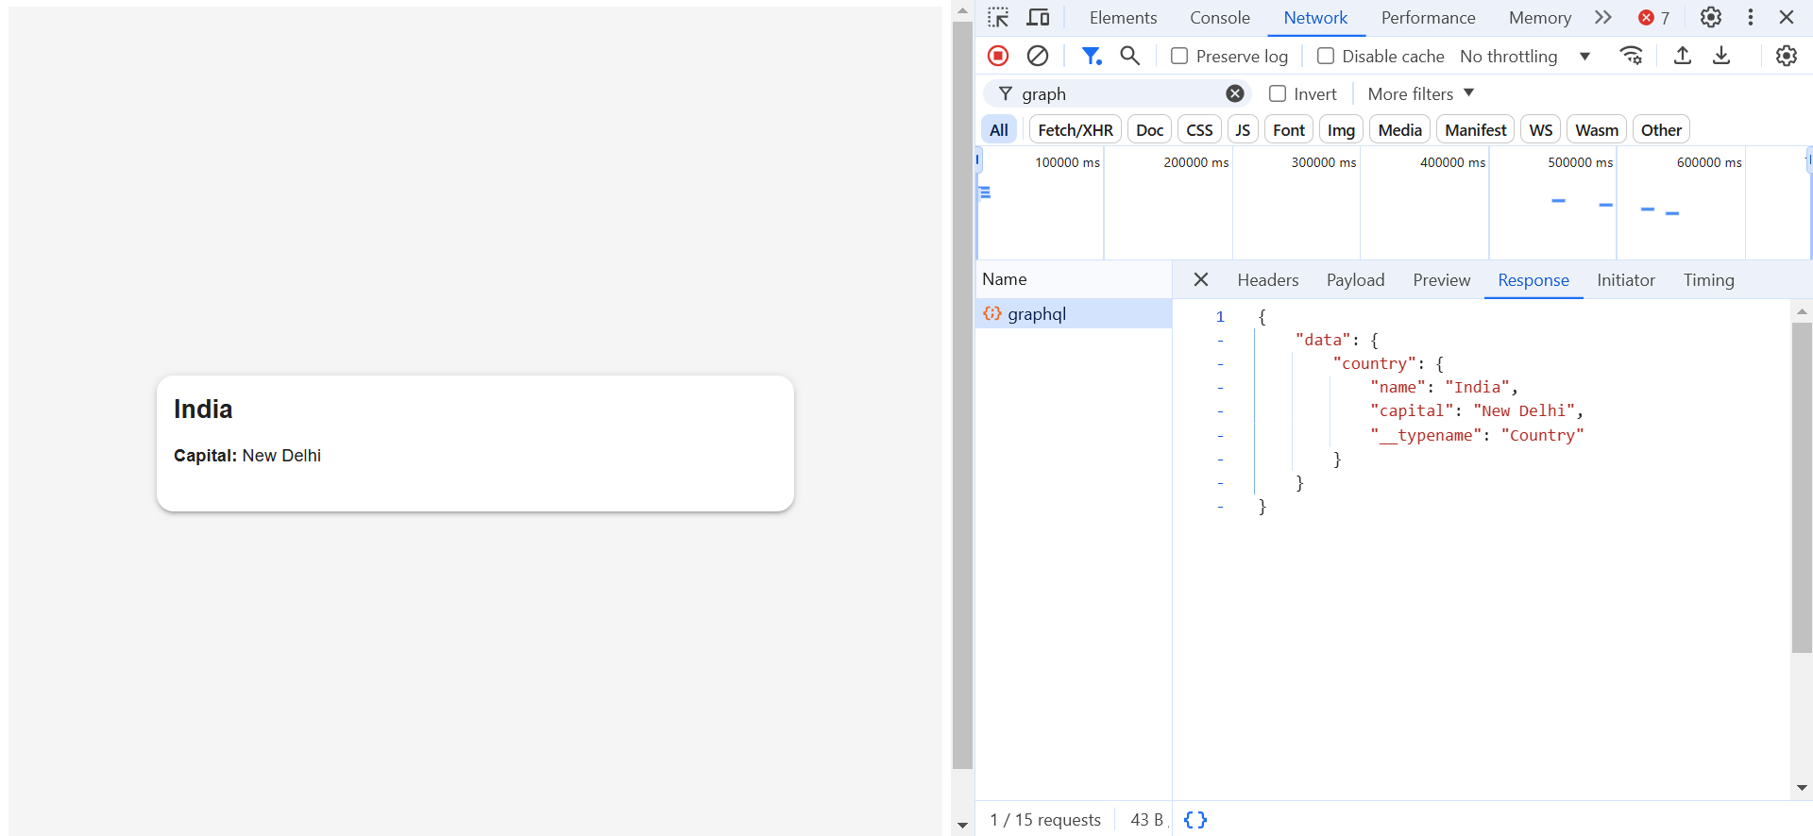Click the India heading on the page
Image resolution: width=1813 pixels, height=836 pixels.
pos(203,409)
